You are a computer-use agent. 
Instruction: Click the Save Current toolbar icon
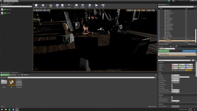click(x=36, y=6)
